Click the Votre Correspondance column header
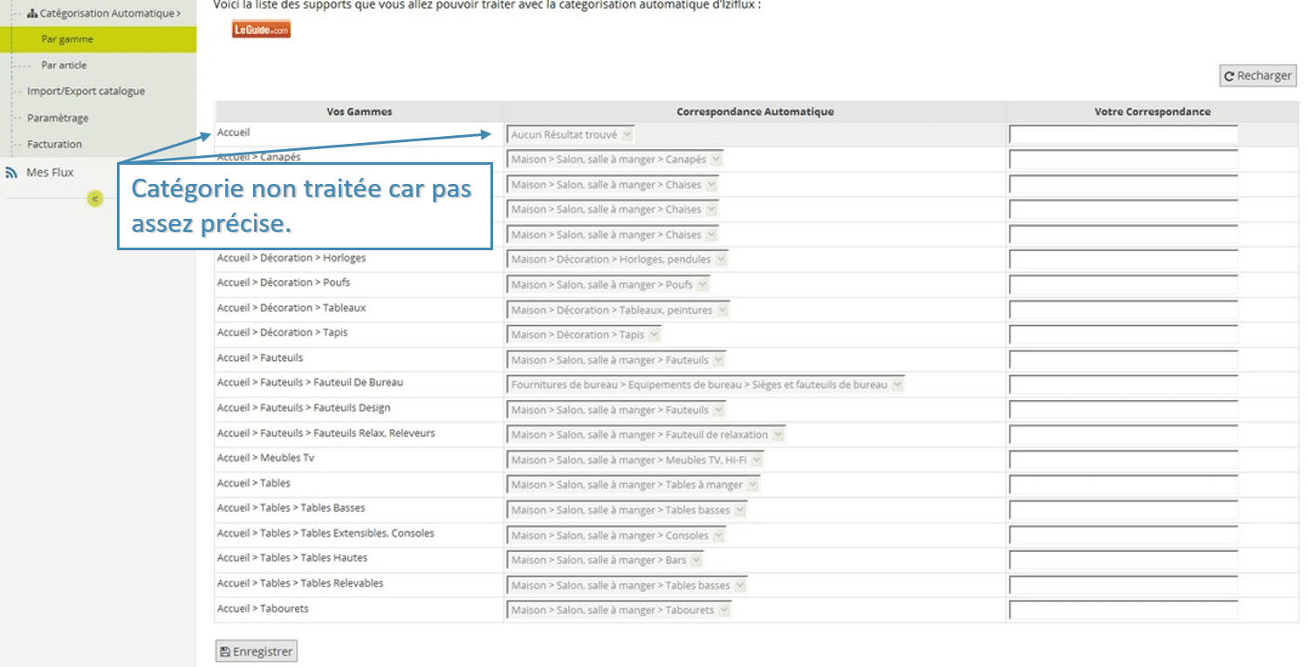 point(1152,112)
